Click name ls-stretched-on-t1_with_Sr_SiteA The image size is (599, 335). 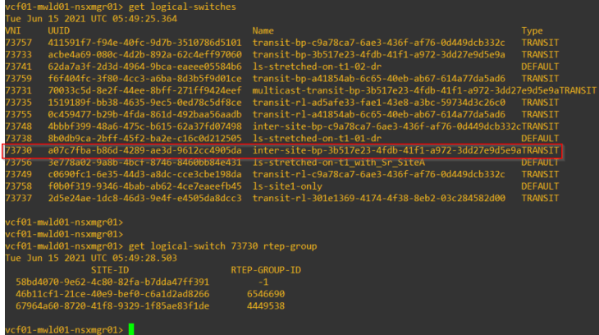click(338, 163)
